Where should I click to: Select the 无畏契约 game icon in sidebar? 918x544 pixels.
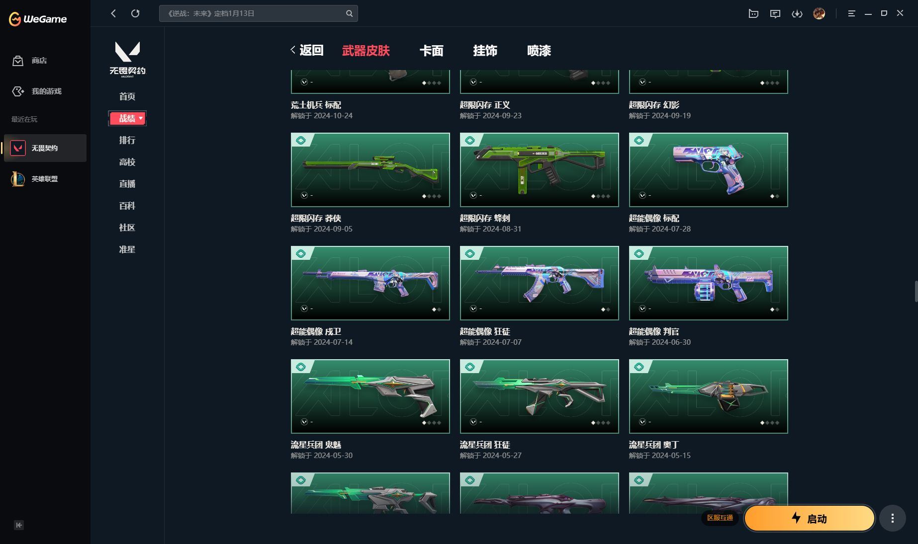[18, 148]
